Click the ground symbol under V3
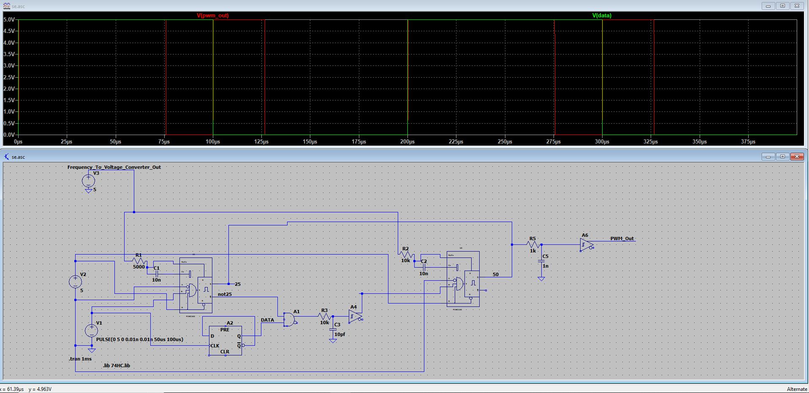 point(88,191)
